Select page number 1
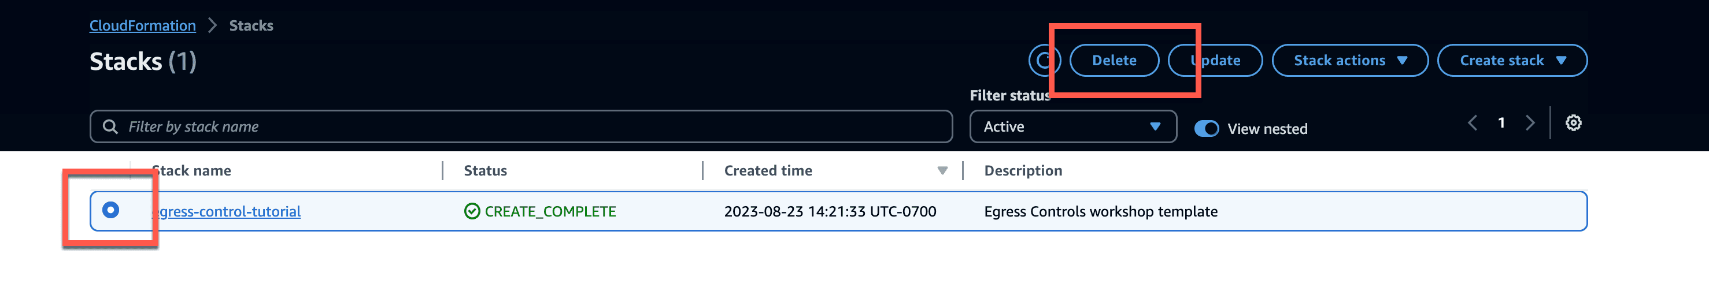This screenshot has width=1709, height=291. (1501, 122)
